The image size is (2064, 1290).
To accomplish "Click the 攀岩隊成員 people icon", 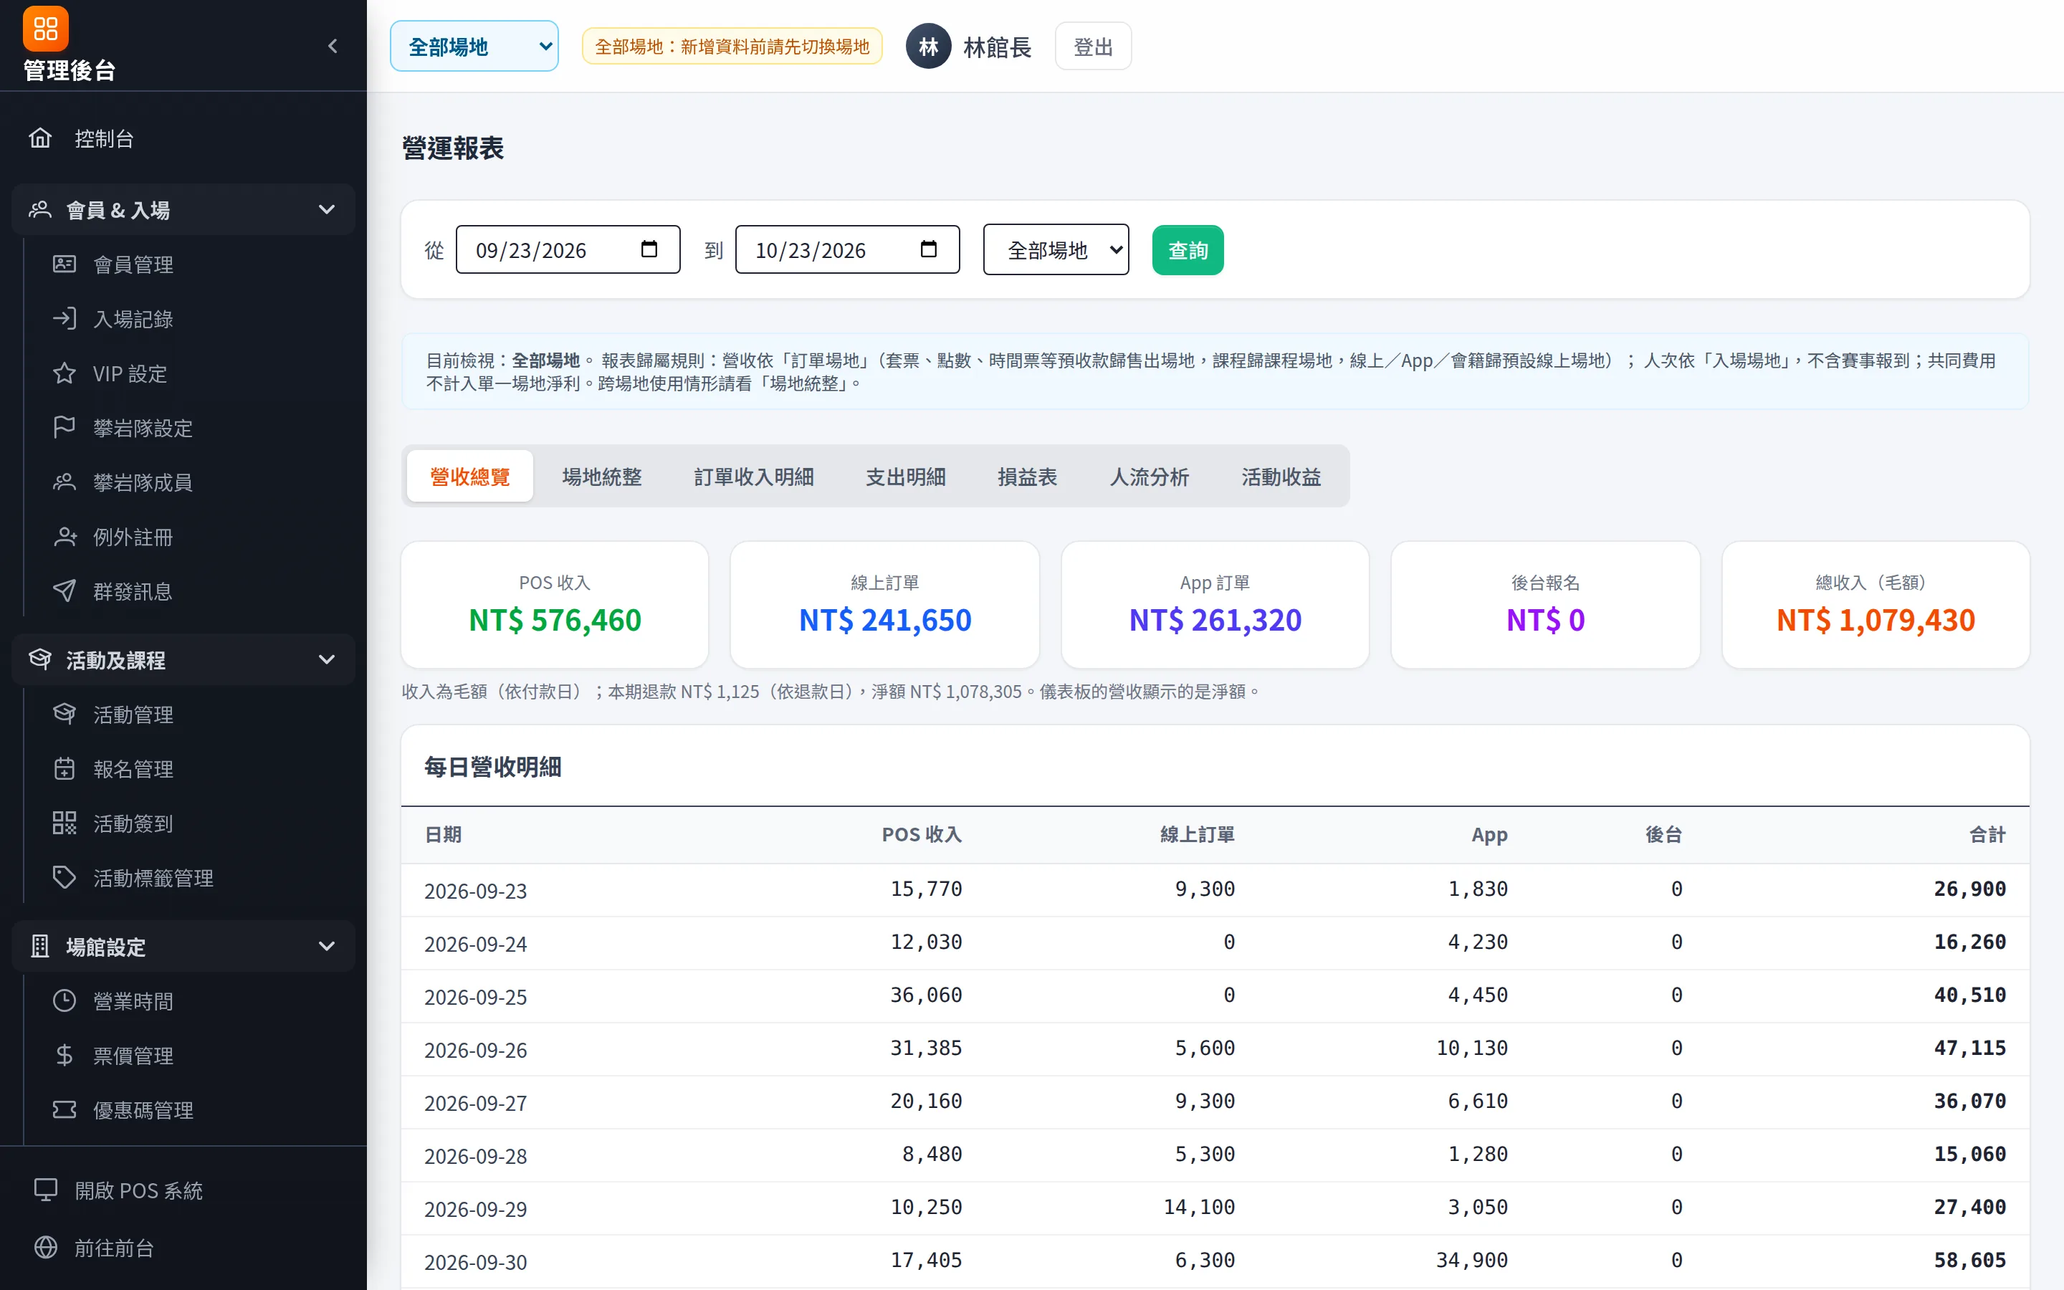I will tap(64, 482).
